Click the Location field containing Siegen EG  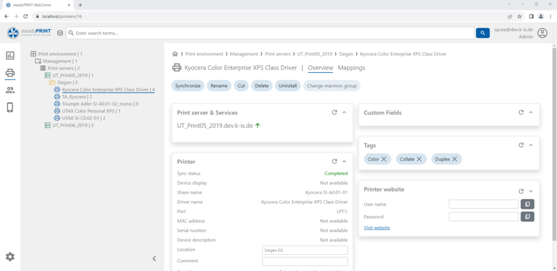(305, 250)
